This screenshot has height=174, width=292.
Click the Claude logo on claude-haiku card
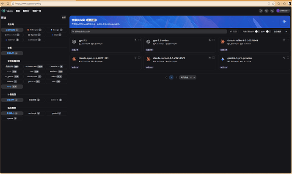(x=223, y=42)
